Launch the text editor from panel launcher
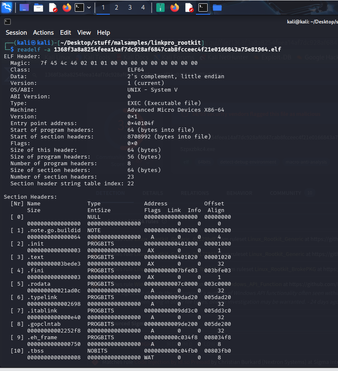 (53, 8)
